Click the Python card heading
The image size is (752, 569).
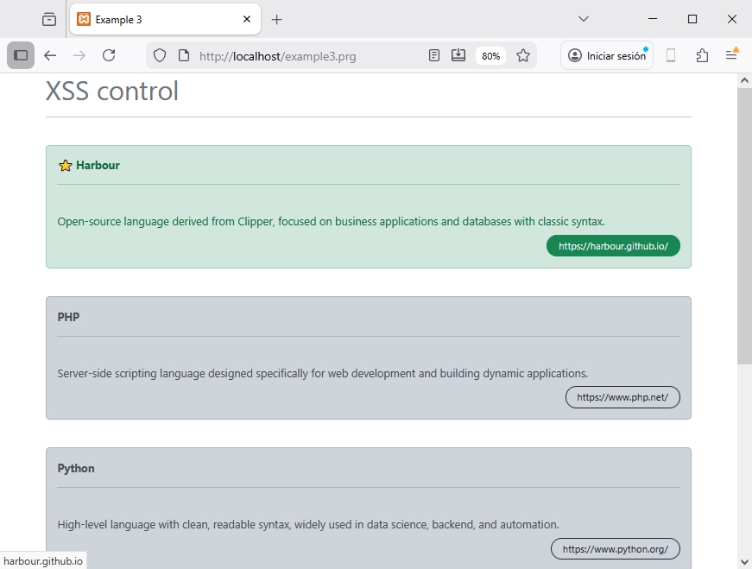(x=76, y=468)
